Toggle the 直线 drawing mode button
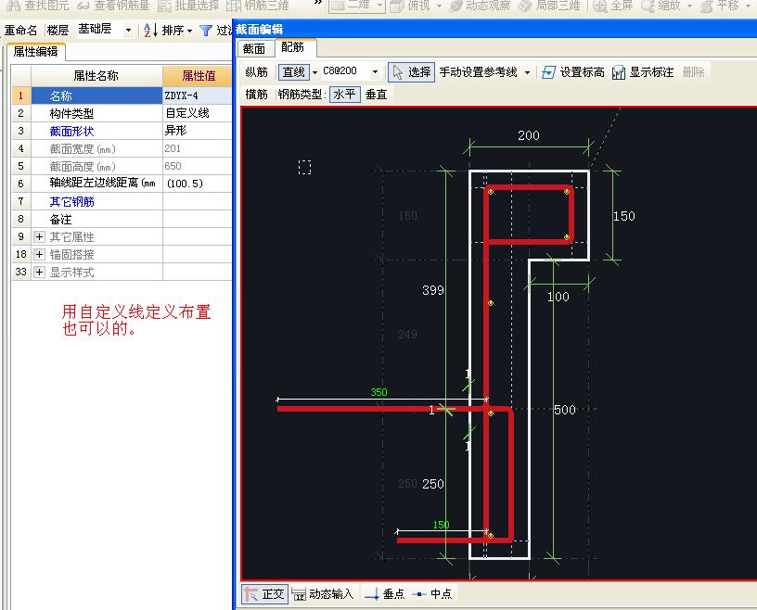 click(x=293, y=72)
